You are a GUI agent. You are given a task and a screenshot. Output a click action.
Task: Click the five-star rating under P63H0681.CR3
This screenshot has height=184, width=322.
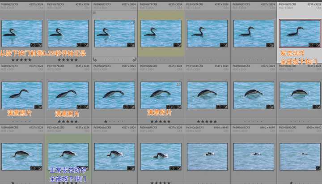(207, 121)
